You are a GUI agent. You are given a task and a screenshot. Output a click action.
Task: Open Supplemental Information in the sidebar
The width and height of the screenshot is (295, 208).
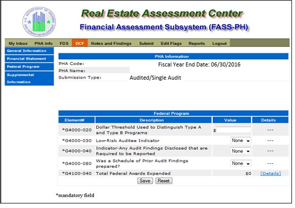point(29,79)
